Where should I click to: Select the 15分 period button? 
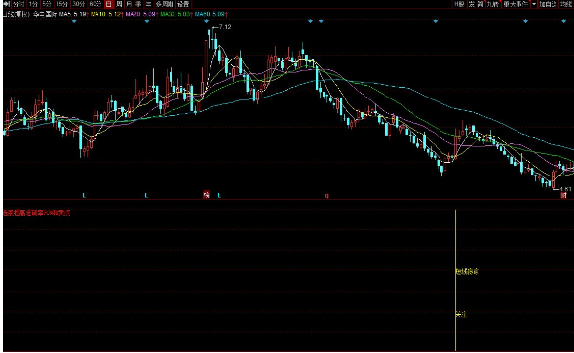coord(61,4)
